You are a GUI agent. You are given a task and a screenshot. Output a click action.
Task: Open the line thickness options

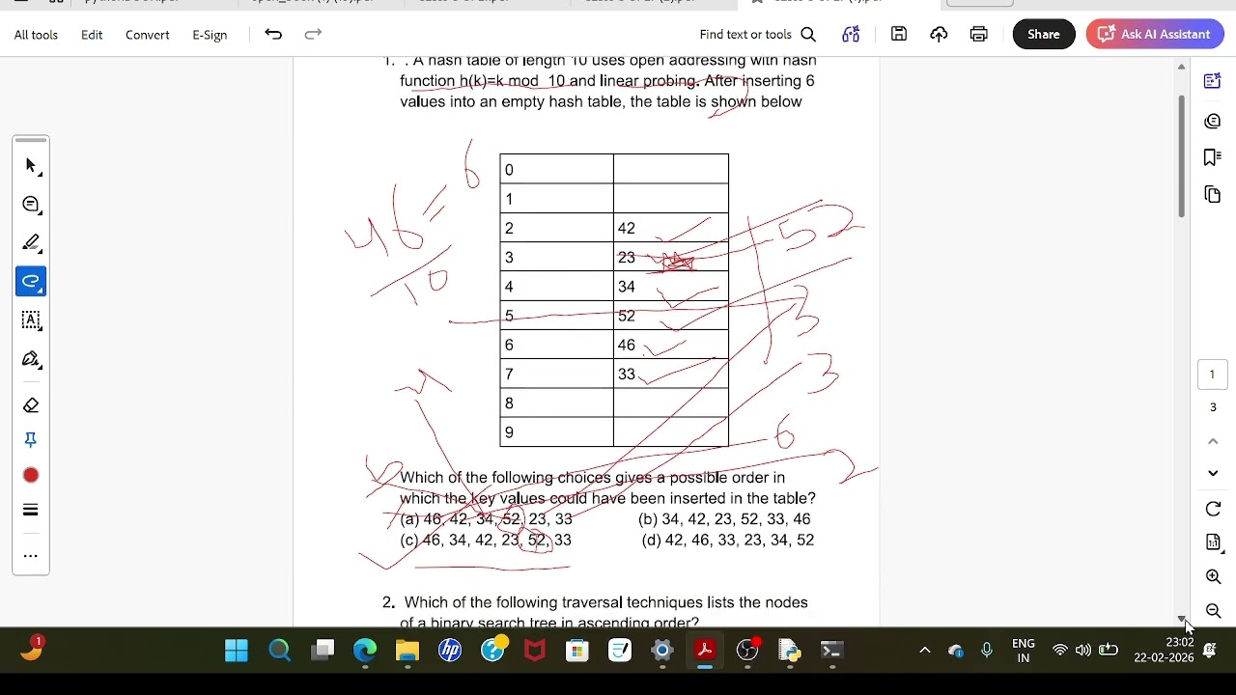(x=31, y=510)
